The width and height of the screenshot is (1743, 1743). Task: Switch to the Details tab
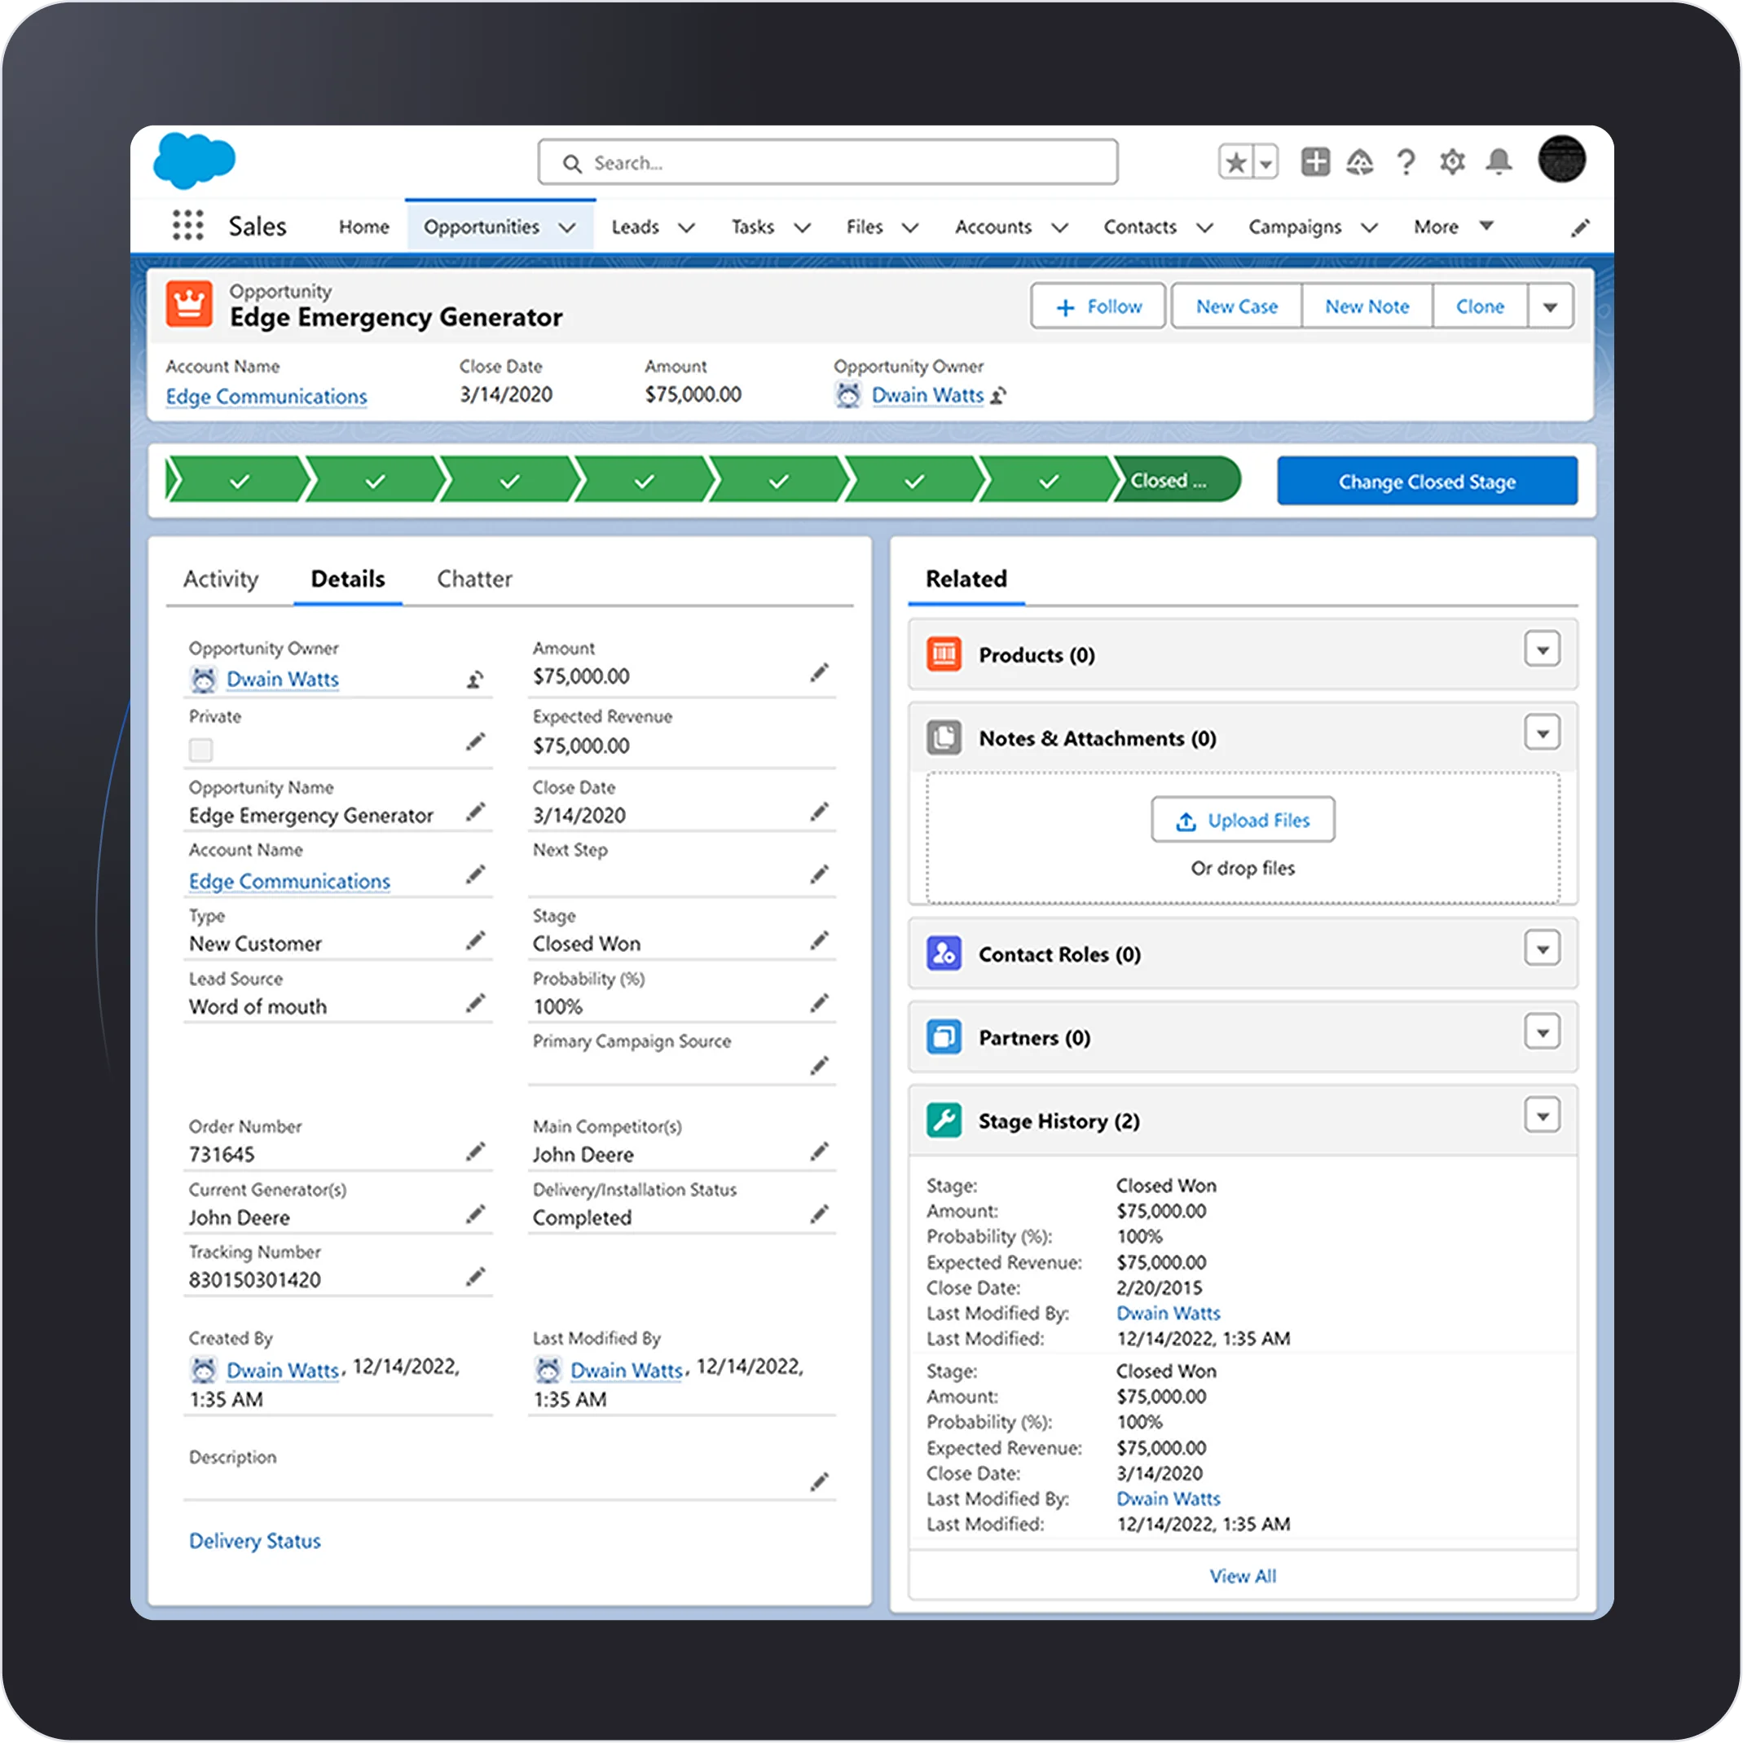(347, 579)
